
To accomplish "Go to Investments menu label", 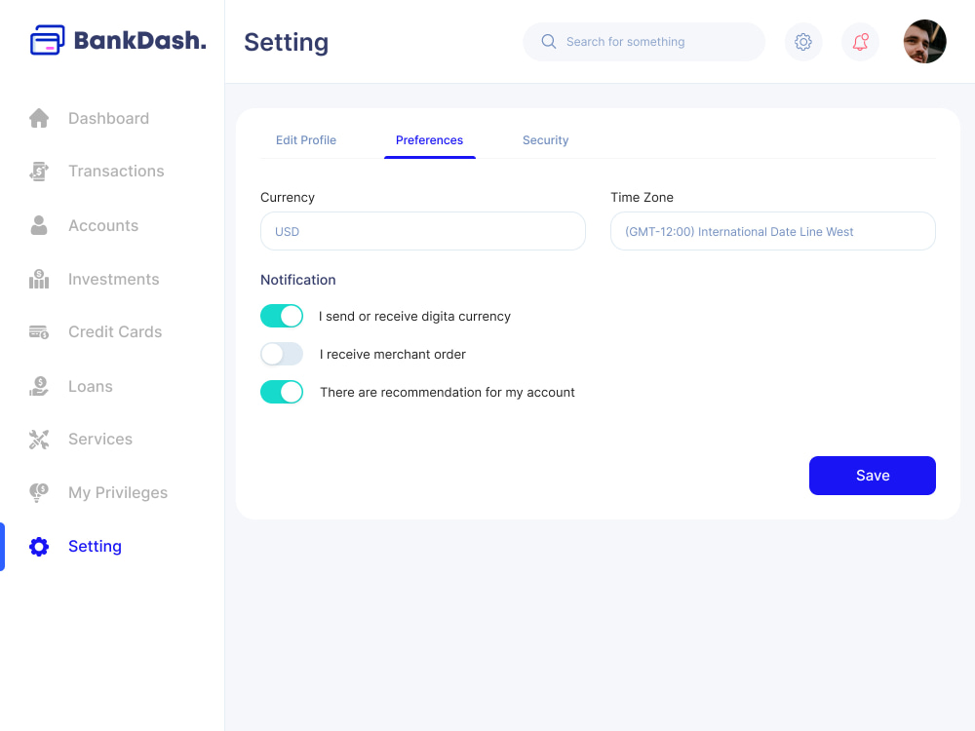I will coord(114,279).
